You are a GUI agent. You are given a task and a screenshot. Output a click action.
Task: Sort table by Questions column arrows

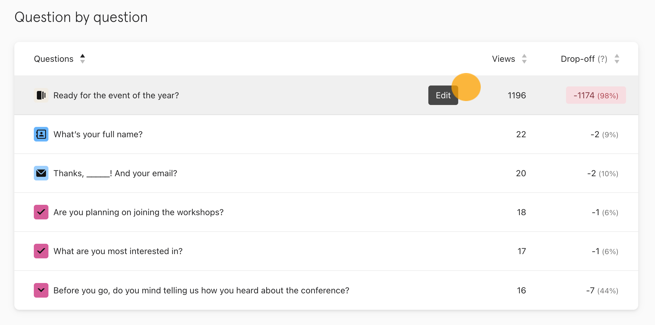(83, 59)
